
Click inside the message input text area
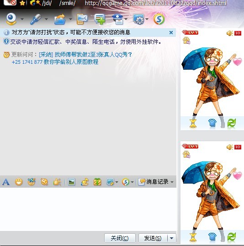click(x=88, y=209)
